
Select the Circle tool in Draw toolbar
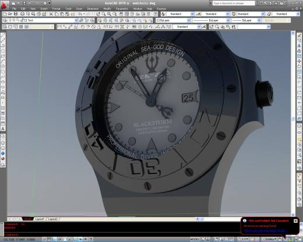click(x=3, y=66)
